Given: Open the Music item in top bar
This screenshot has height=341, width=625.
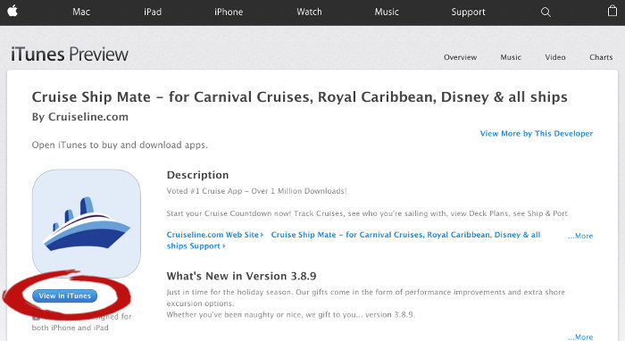Looking at the screenshot, I should (387, 12).
